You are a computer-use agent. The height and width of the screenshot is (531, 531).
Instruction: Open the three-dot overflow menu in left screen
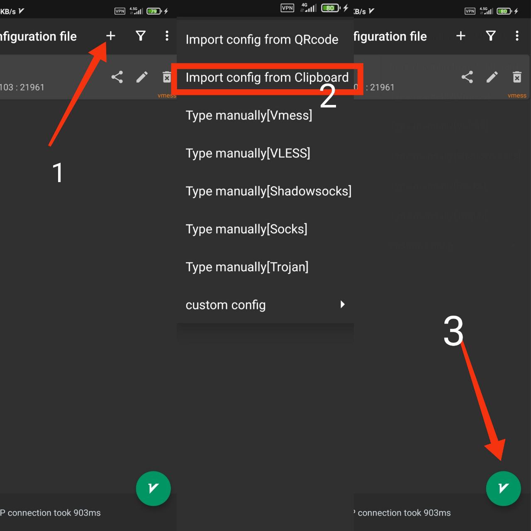(167, 36)
